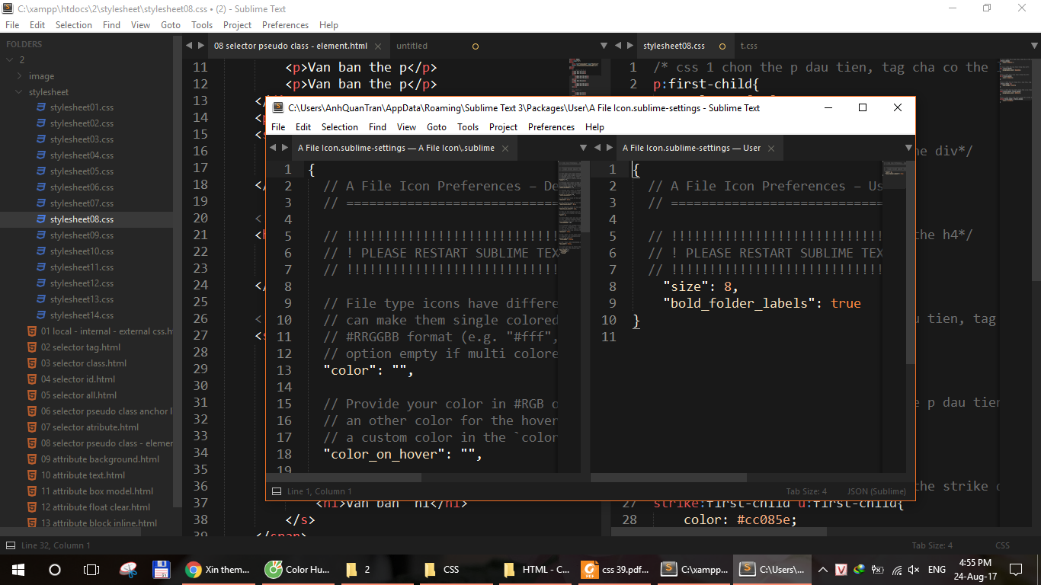The image size is (1041, 585).
Task: Click the CSS icon beside stylesheet05.css
Action: [42, 171]
